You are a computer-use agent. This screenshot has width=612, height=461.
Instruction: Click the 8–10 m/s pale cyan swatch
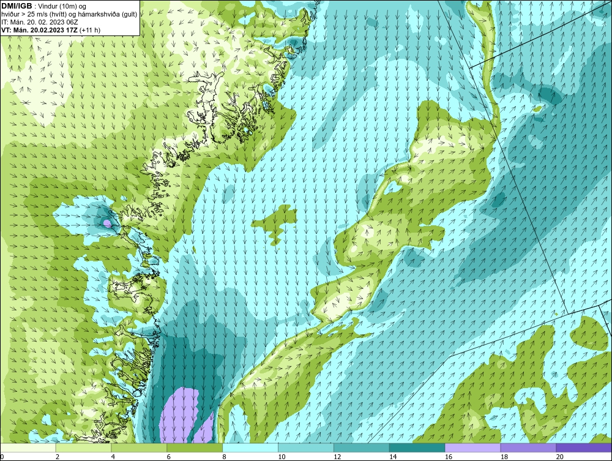click(250, 448)
